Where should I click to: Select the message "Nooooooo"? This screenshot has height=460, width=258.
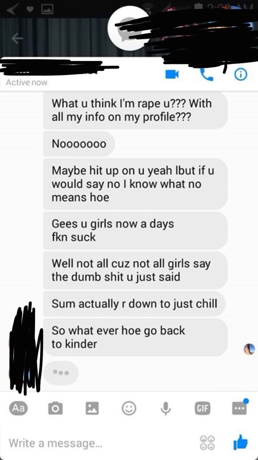79,143
